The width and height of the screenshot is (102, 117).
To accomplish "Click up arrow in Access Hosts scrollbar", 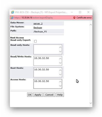I will tap(60, 82).
